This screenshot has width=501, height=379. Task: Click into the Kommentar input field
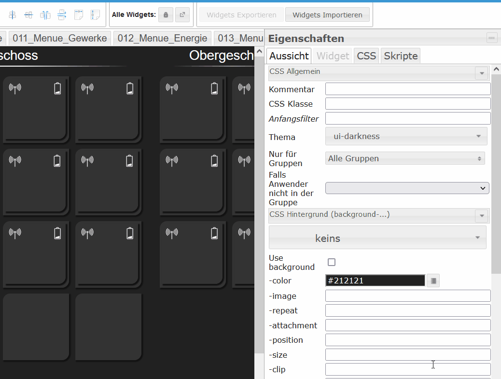click(408, 89)
